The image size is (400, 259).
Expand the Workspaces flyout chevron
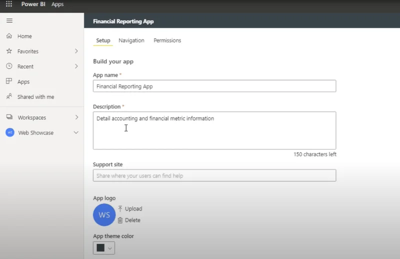coord(76,117)
